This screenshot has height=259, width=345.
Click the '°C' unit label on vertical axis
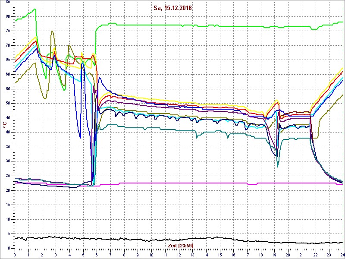[5, 125]
